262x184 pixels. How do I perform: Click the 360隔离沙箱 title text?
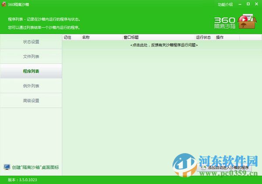(18, 4)
